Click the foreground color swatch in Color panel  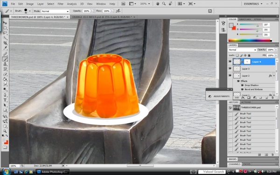(231, 25)
